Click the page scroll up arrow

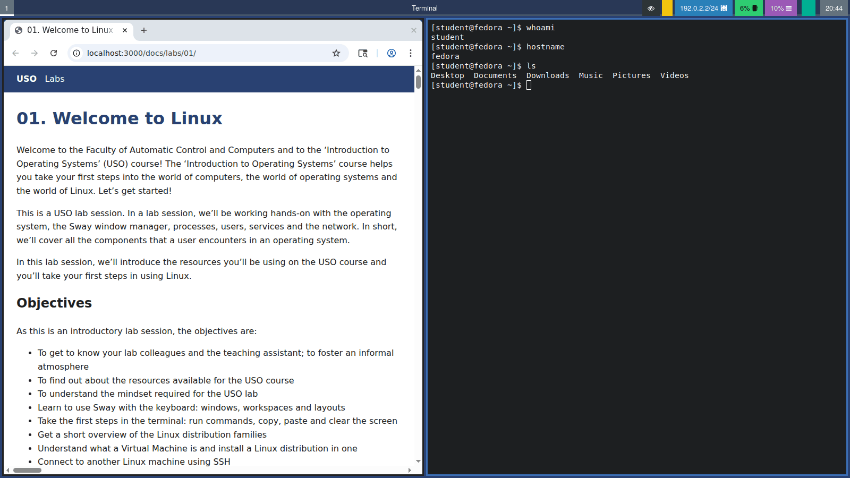pos(418,70)
